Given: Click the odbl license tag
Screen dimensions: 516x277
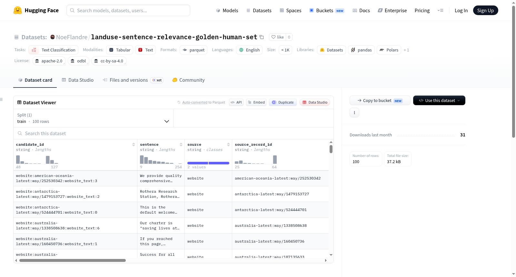Looking at the screenshot, I should pyautogui.click(x=78, y=61).
